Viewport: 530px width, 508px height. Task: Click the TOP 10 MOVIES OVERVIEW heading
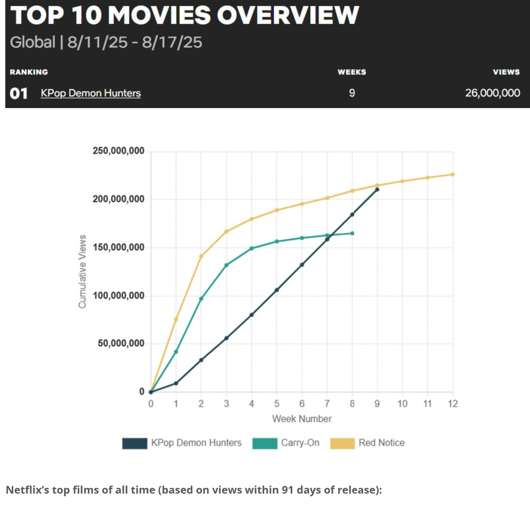tap(184, 16)
